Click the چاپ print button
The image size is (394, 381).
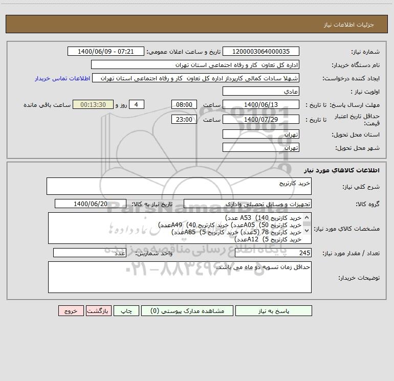[126, 310]
